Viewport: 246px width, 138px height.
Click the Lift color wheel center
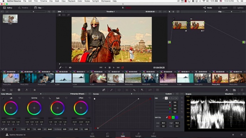[x=11, y=108]
